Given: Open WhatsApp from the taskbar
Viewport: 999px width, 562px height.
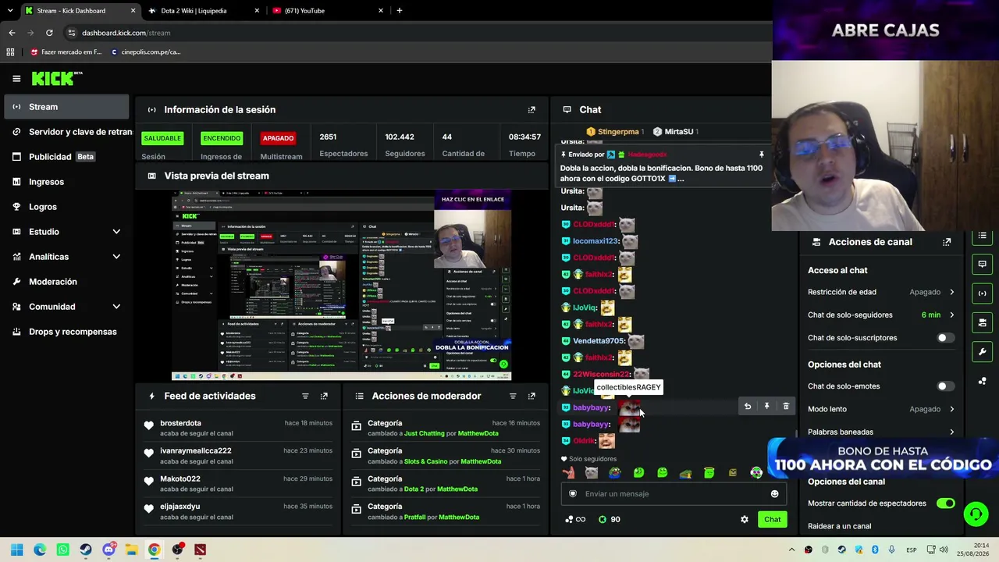Looking at the screenshot, I should tap(62, 550).
